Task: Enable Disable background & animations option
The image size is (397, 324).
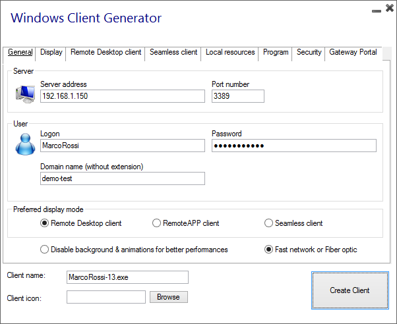Action: 45,250
